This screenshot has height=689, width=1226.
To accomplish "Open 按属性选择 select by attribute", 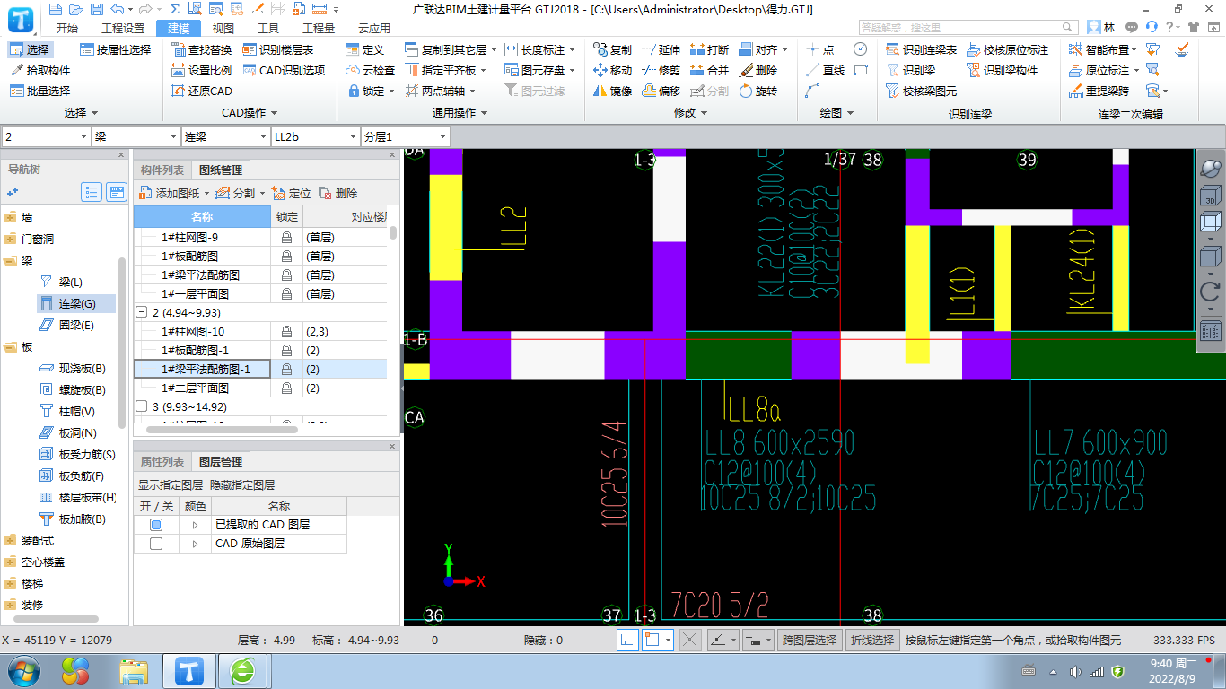I will tap(115, 49).
